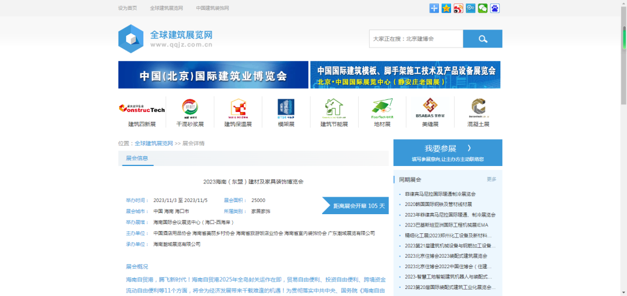Open the more-sharing plus icon
The height and width of the screenshot is (296, 627).
(x=434, y=8)
